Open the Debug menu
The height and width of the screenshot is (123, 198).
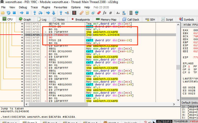pos(23,7)
